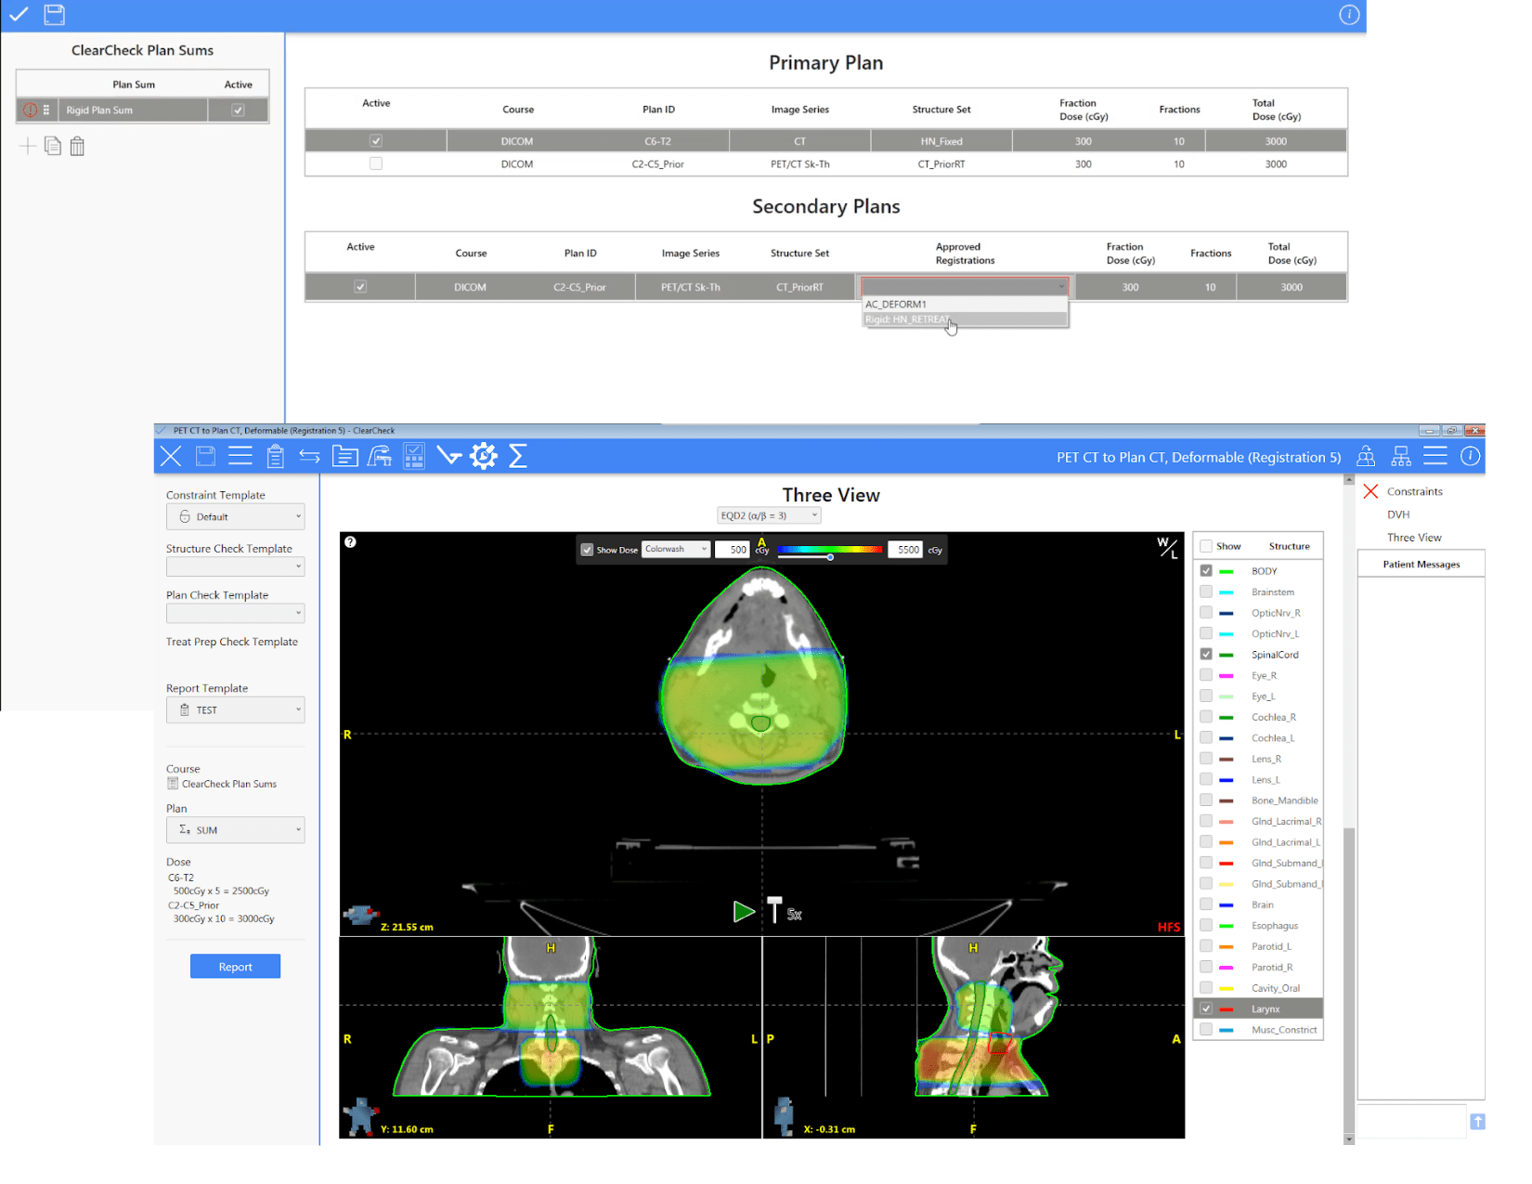Open the Structure Check Template dropdown
The image size is (1532, 1184).
[x=235, y=566]
